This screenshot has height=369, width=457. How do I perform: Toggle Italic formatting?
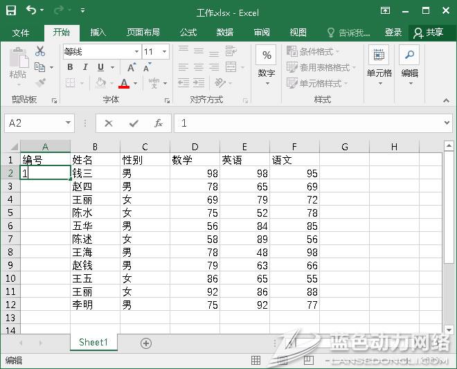(85, 67)
